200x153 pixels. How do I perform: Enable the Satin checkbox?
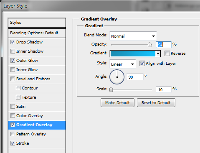[13, 106]
